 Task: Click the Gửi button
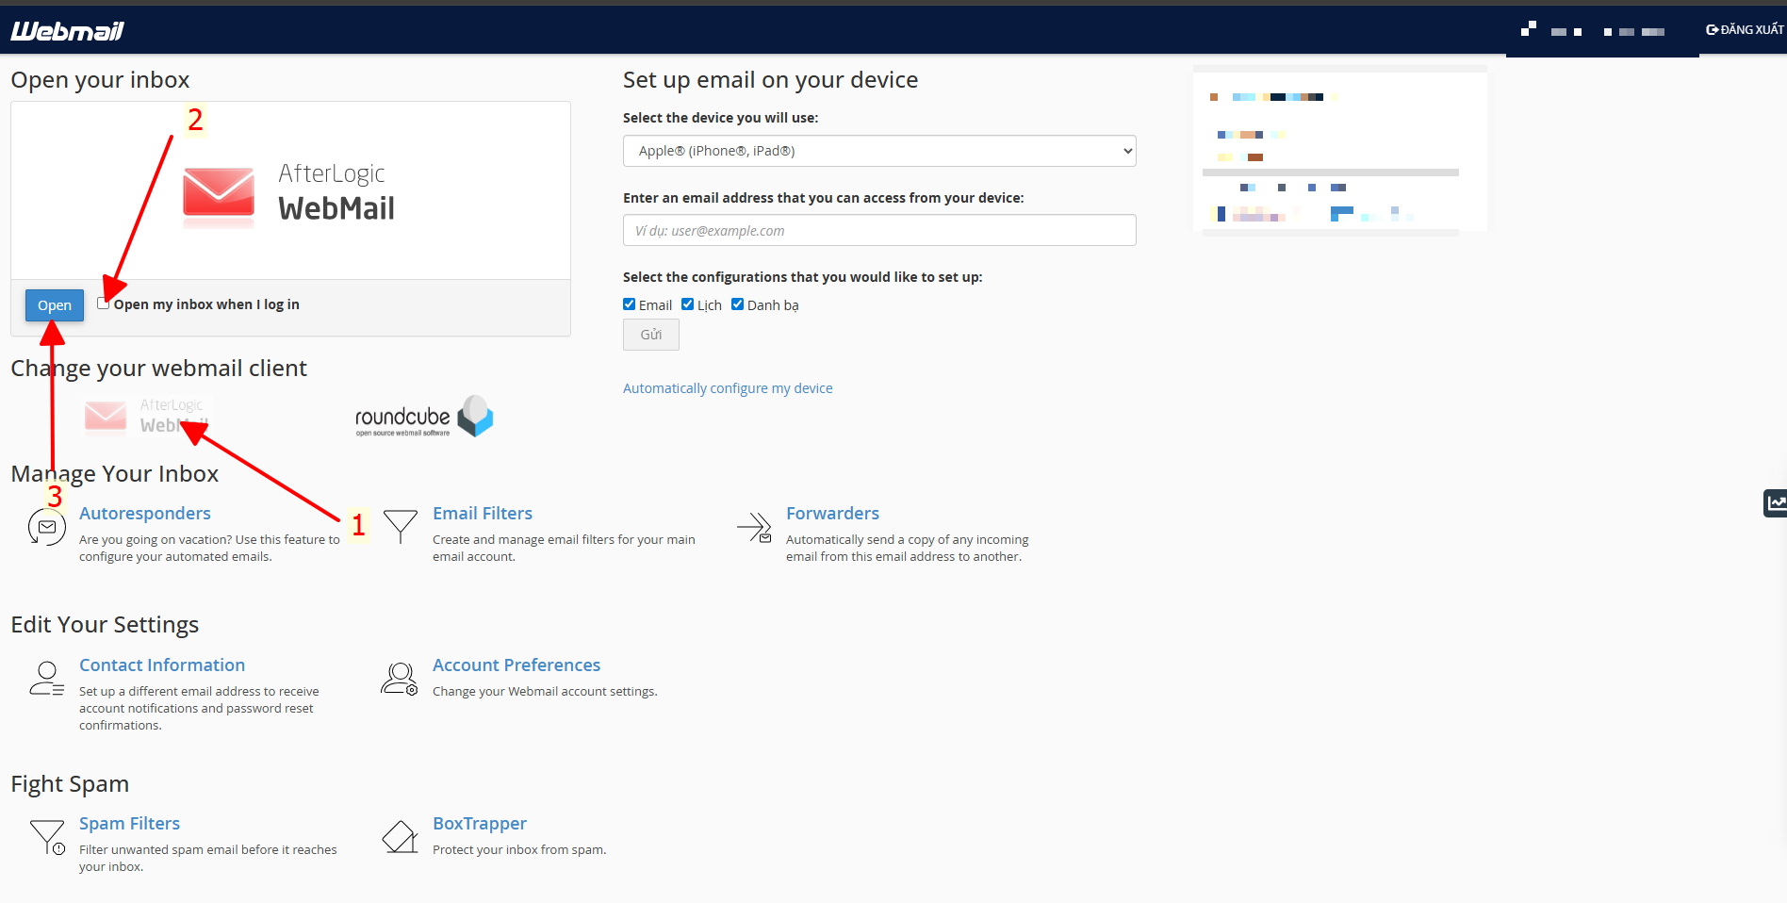tap(650, 334)
